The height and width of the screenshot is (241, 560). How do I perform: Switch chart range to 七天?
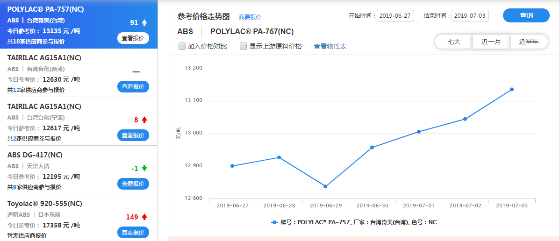454,42
